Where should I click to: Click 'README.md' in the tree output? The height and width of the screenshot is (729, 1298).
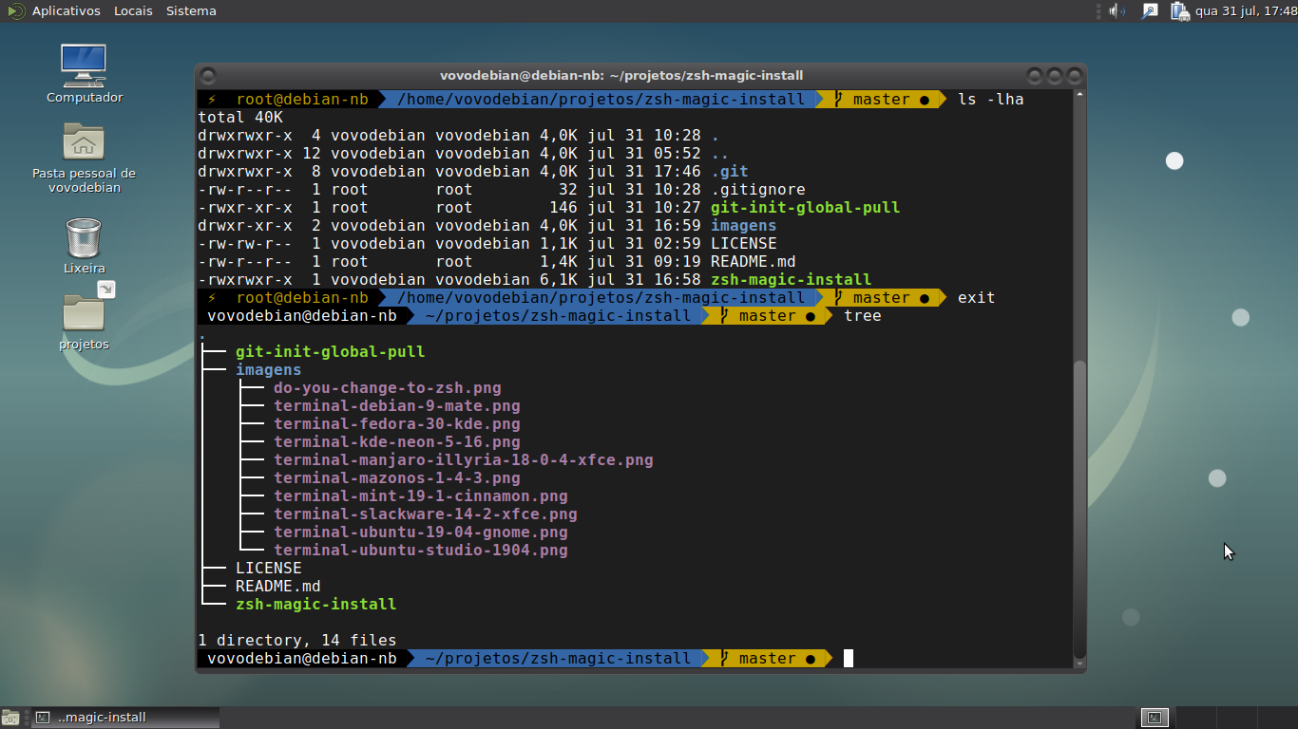[278, 586]
